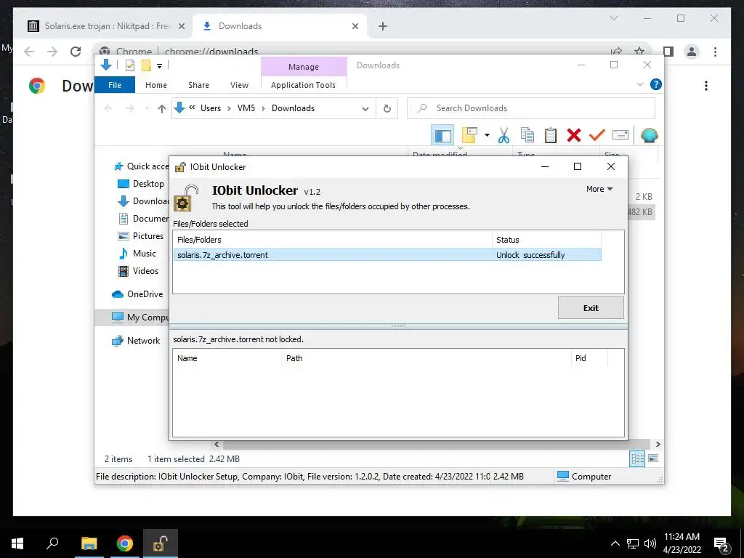The width and height of the screenshot is (744, 558).
Task: Click the Properties quick access icon in Explorer title bar
Action: (x=129, y=65)
